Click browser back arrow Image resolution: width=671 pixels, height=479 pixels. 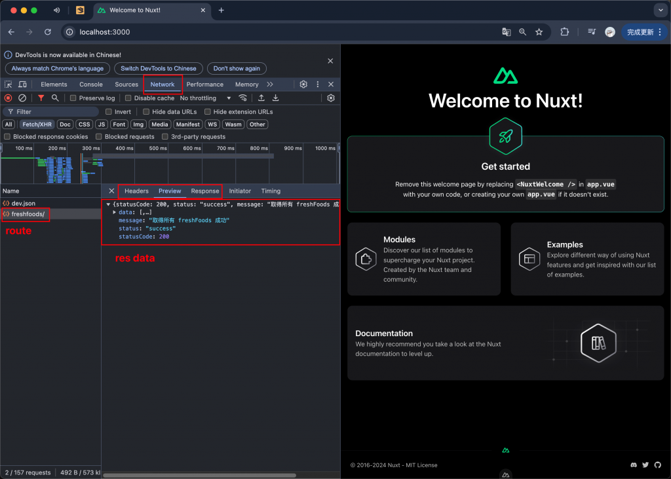tap(12, 32)
